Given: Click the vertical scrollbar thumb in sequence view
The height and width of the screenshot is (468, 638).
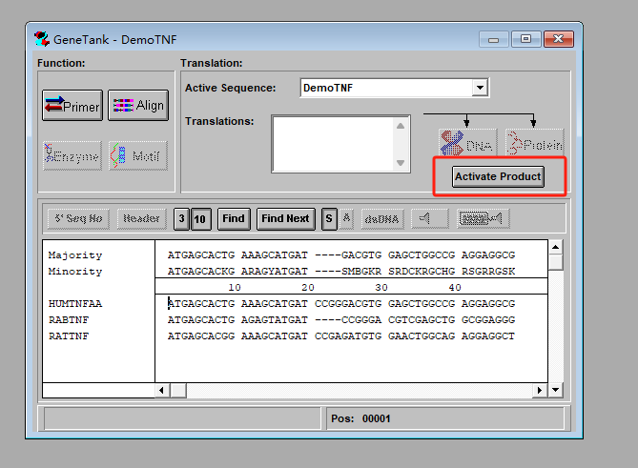Looking at the screenshot, I should tap(556, 262).
